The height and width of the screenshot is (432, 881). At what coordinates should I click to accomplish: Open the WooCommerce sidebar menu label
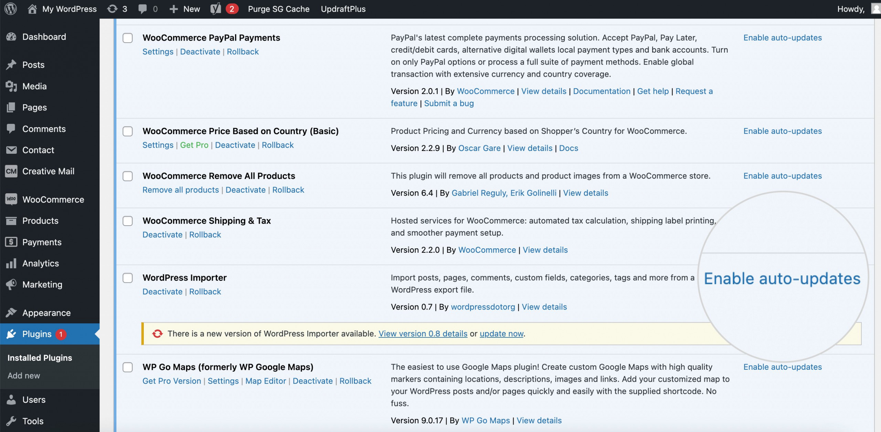click(x=53, y=199)
